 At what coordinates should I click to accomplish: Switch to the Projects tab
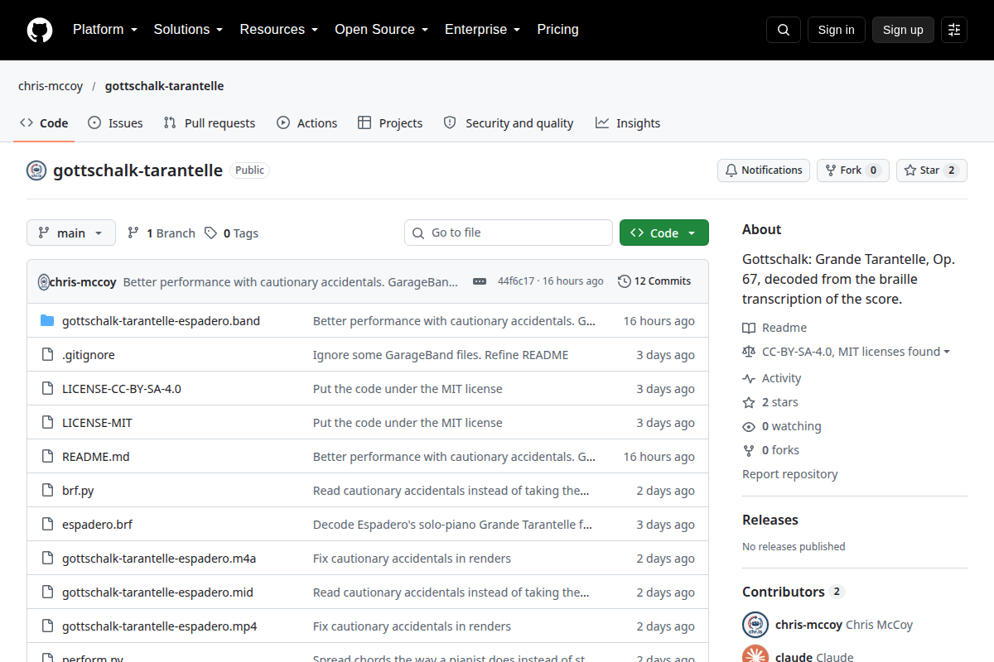pos(390,123)
